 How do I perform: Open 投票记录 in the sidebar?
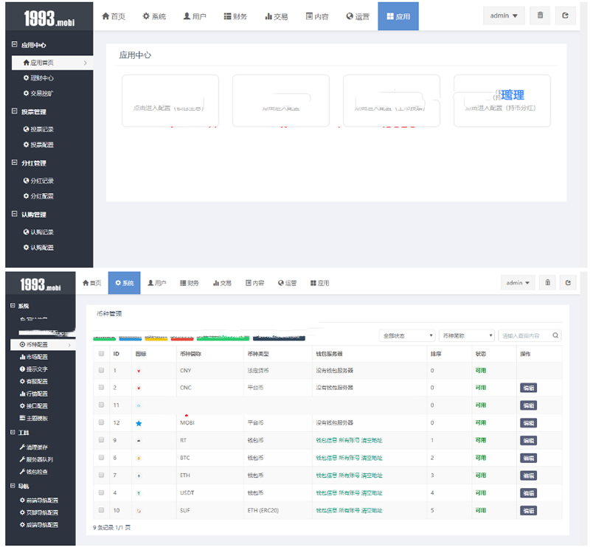pyautogui.click(x=41, y=129)
